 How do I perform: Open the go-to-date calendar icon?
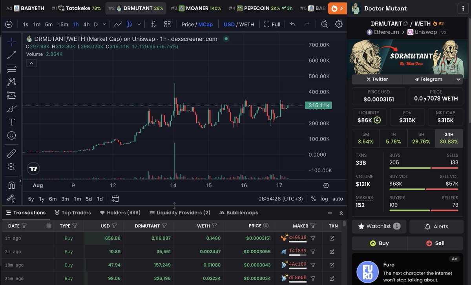click(x=115, y=198)
